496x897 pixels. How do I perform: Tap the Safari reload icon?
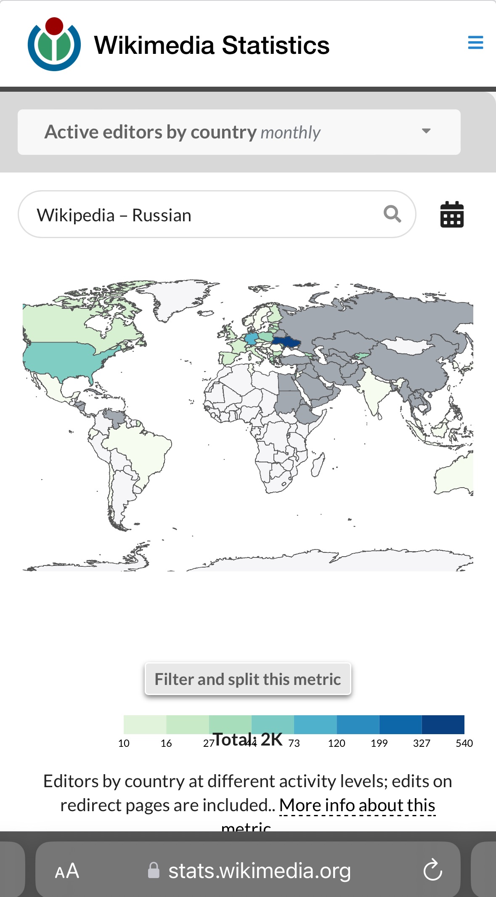click(432, 870)
